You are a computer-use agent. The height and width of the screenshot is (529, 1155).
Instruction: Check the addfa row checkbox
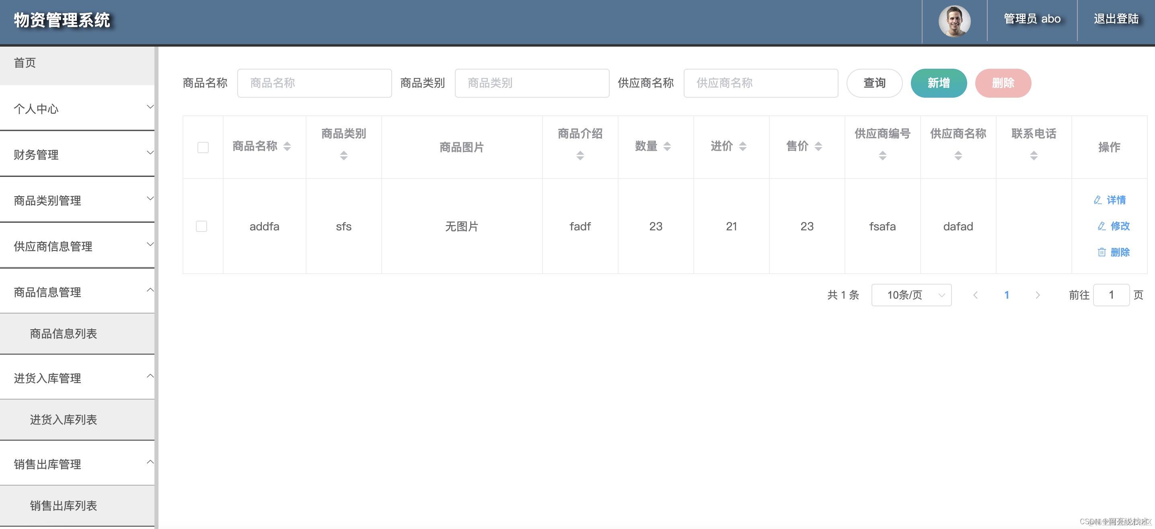click(202, 226)
